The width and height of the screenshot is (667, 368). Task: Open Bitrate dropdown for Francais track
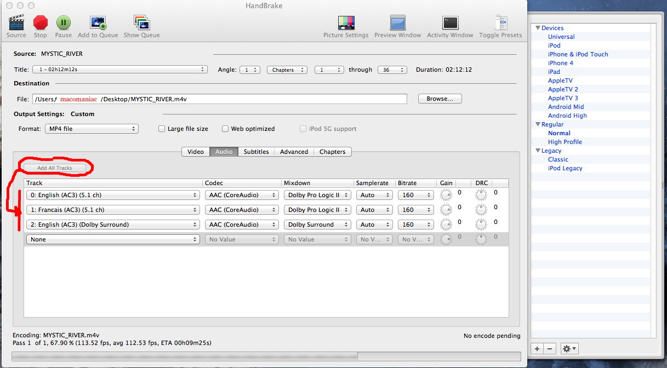pos(416,210)
